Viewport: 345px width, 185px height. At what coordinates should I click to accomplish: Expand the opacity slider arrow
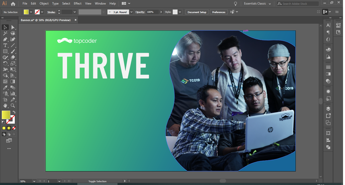[161, 12]
